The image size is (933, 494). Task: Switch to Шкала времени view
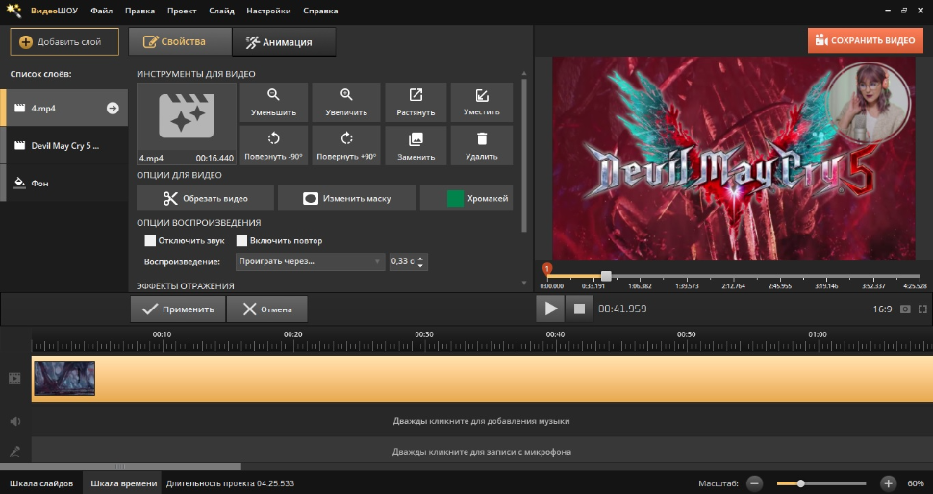tap(123, 483)
